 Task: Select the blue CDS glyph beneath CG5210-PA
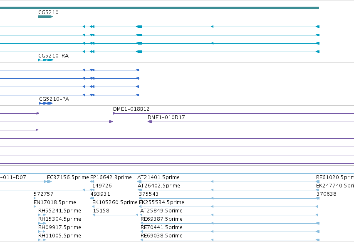[46, 103]
